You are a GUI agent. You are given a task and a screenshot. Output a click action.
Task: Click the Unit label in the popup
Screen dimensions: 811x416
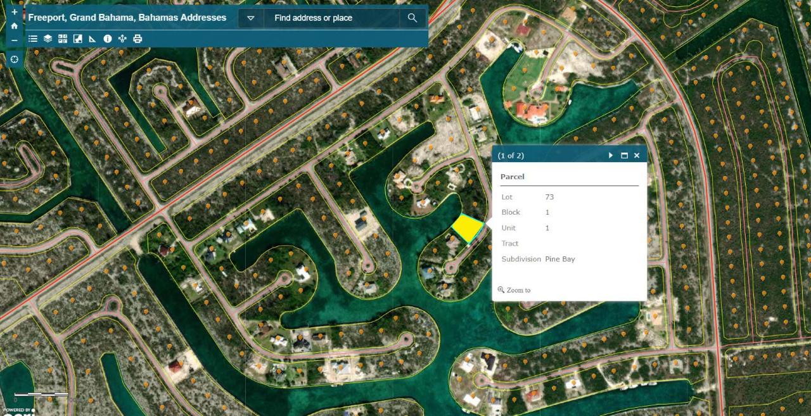[x=509, y=228]
